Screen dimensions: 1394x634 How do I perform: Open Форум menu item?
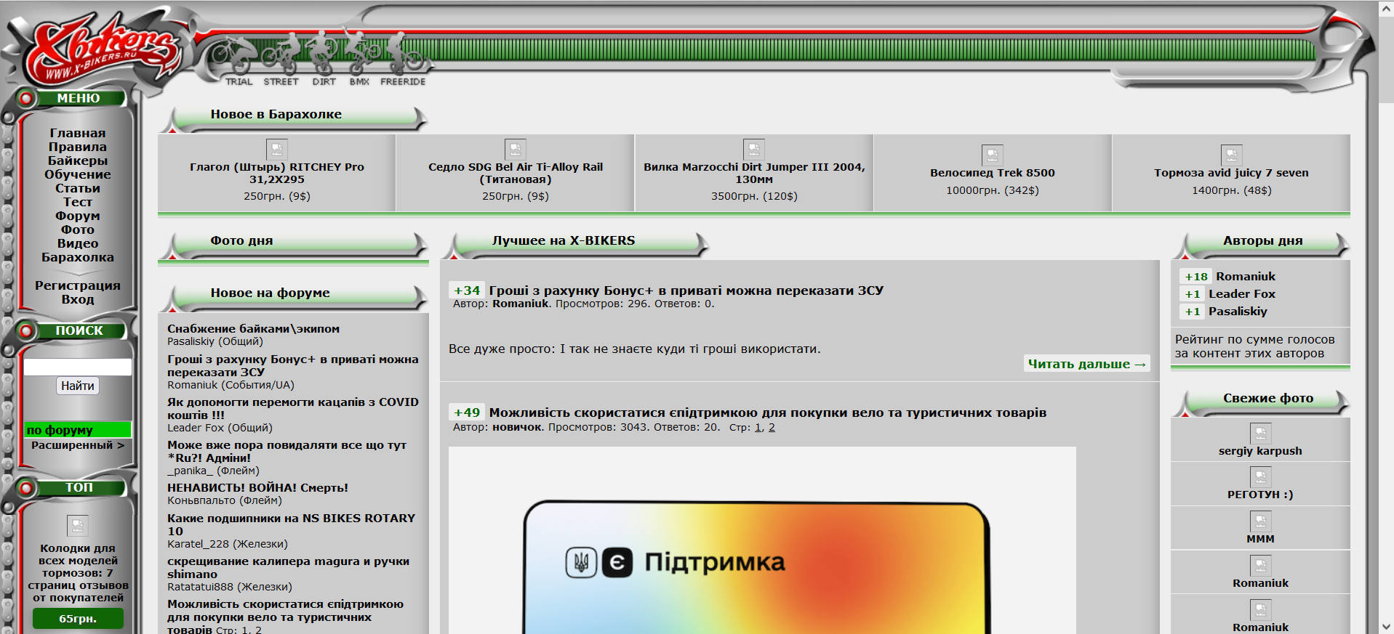[x=78, y=216]
